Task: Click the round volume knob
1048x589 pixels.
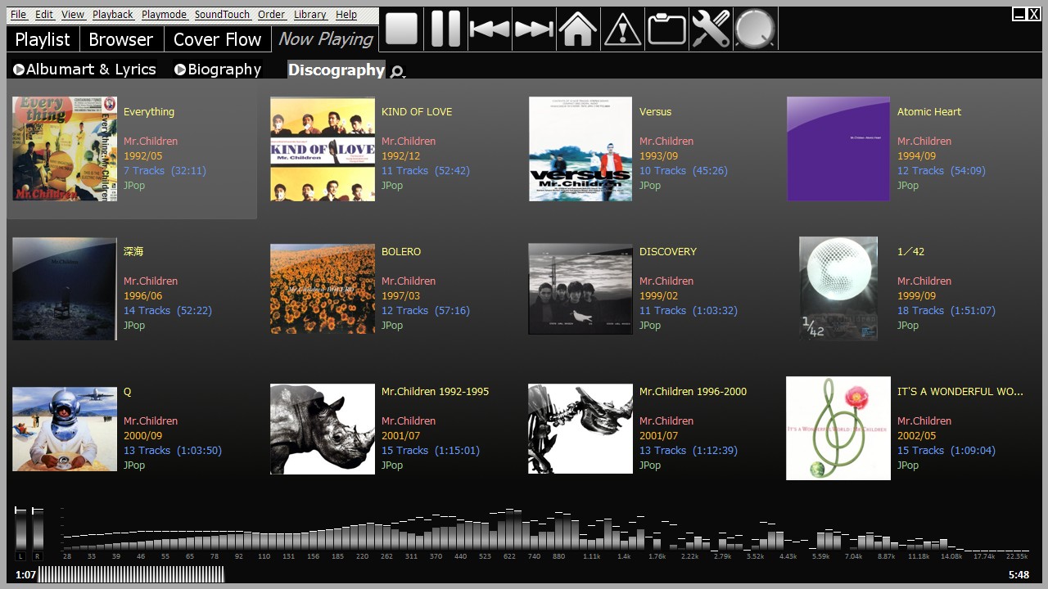Action: [x=755, y=29]
